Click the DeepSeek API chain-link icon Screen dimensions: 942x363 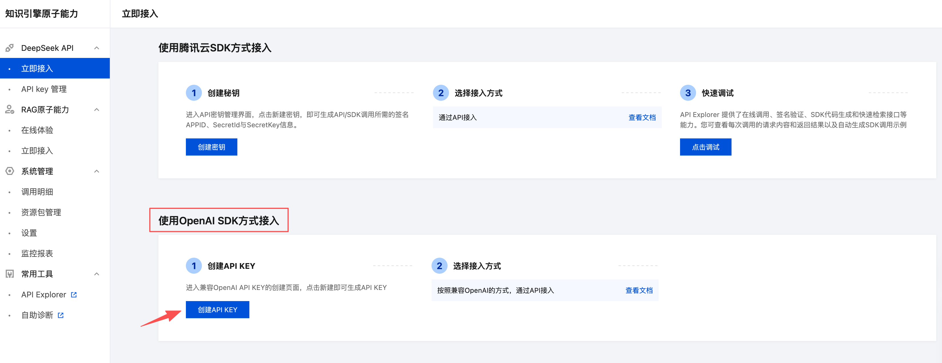pos(9,48)
